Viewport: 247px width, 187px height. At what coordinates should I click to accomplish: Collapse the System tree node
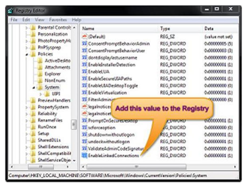[34, 88]
